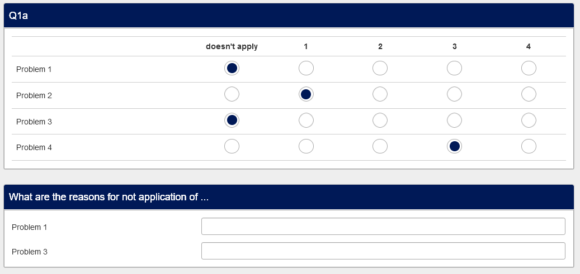Choose rating 3 for Problem 4
This screenshot has height=274, width=580.
[455, 146]
